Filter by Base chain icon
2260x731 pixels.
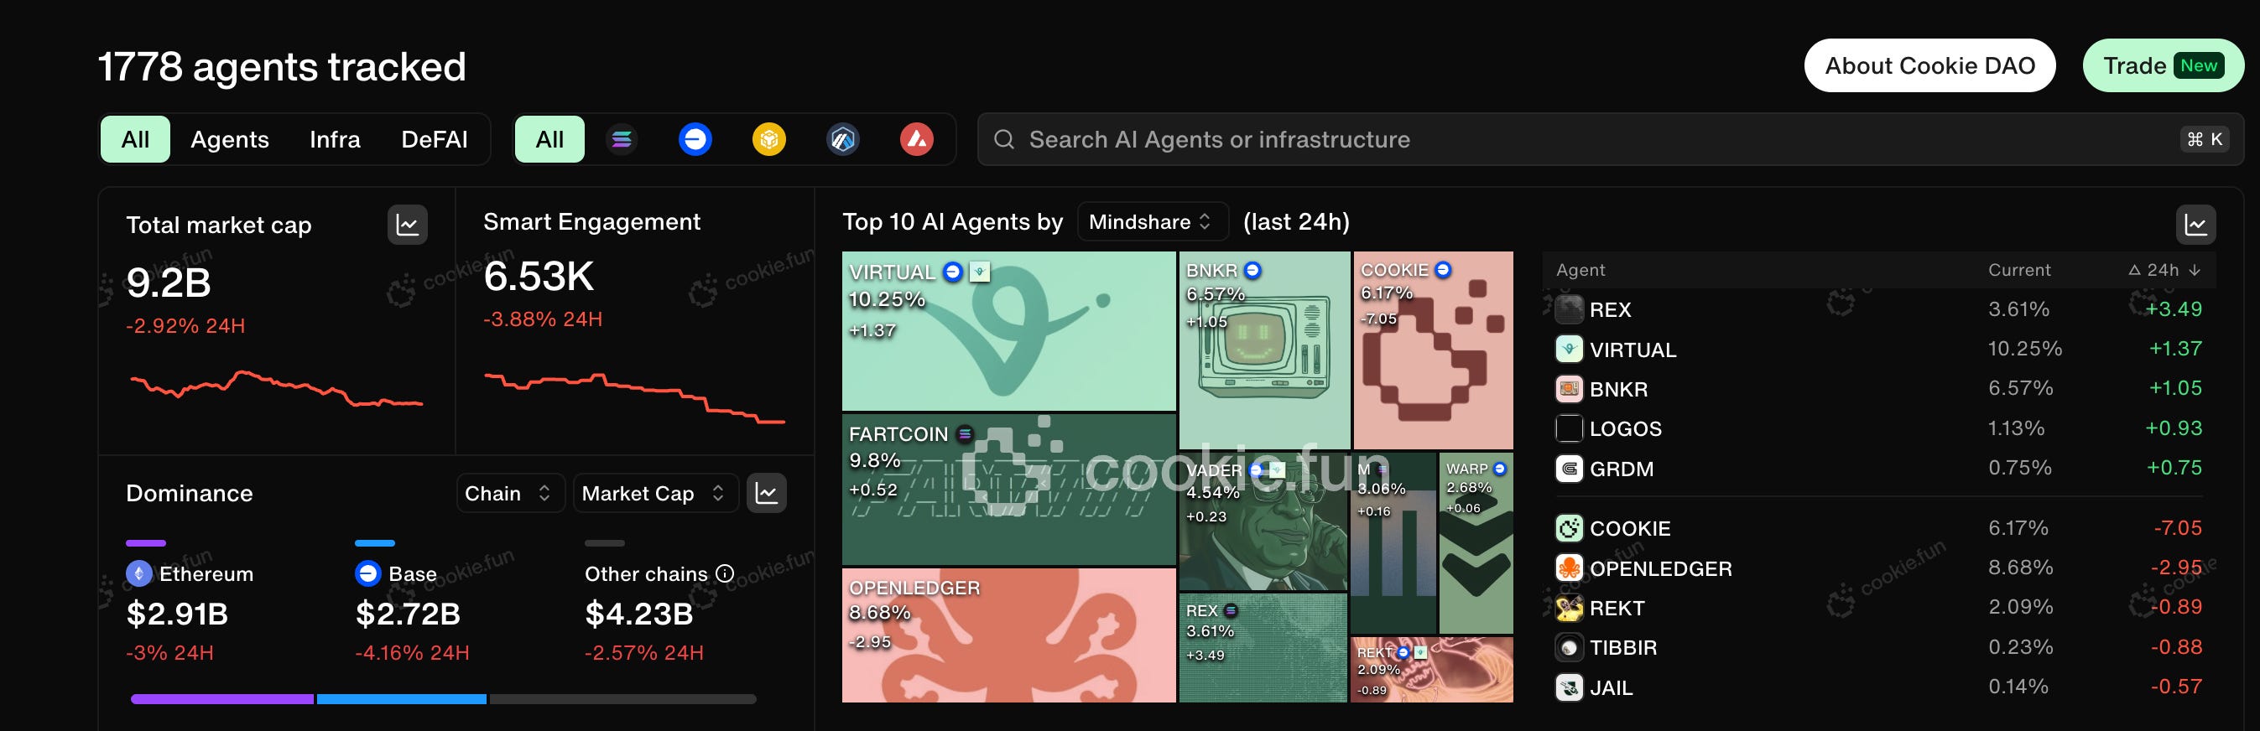tap(695, 139)
